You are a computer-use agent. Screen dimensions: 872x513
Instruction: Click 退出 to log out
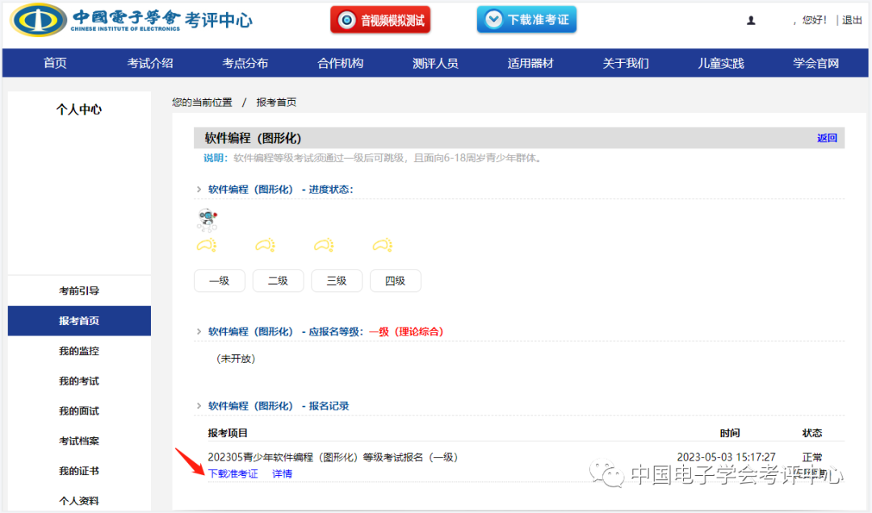852,20
